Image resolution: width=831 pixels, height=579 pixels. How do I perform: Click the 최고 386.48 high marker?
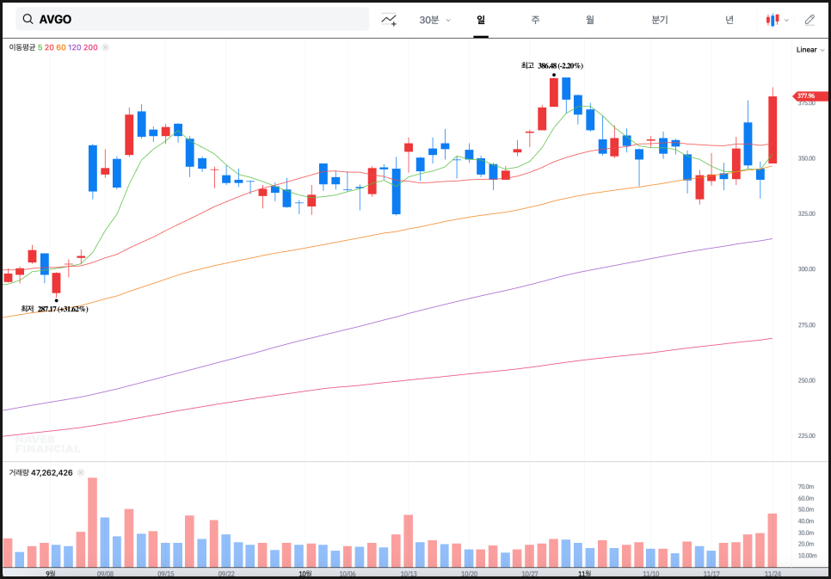[551, 65]
